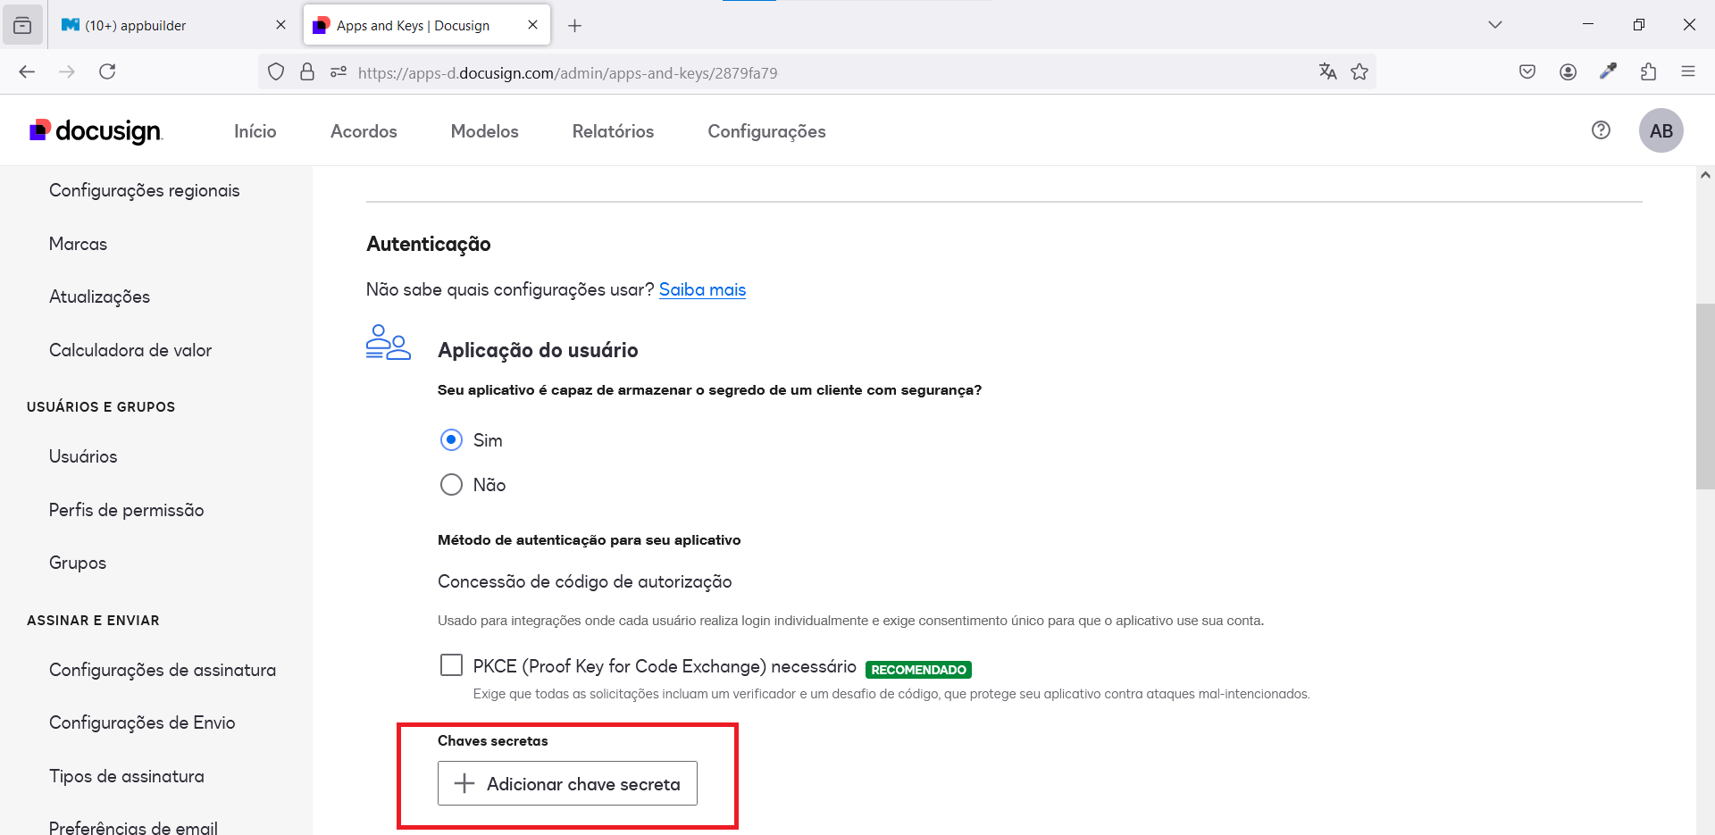Viewport: 1715px width, 835px height.
Task: Click Adicionar chave secreta button
Action: pyautogui.click(x=567, y=783)
